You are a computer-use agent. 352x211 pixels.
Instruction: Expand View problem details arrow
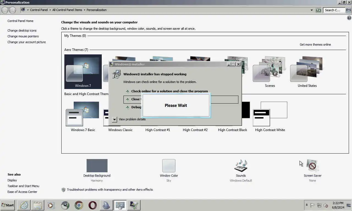(x=115, y=120)
